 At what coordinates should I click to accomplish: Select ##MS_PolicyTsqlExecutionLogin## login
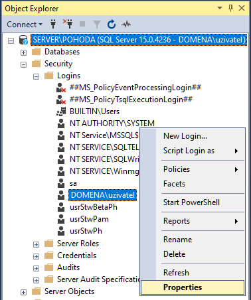coord(131,100)
